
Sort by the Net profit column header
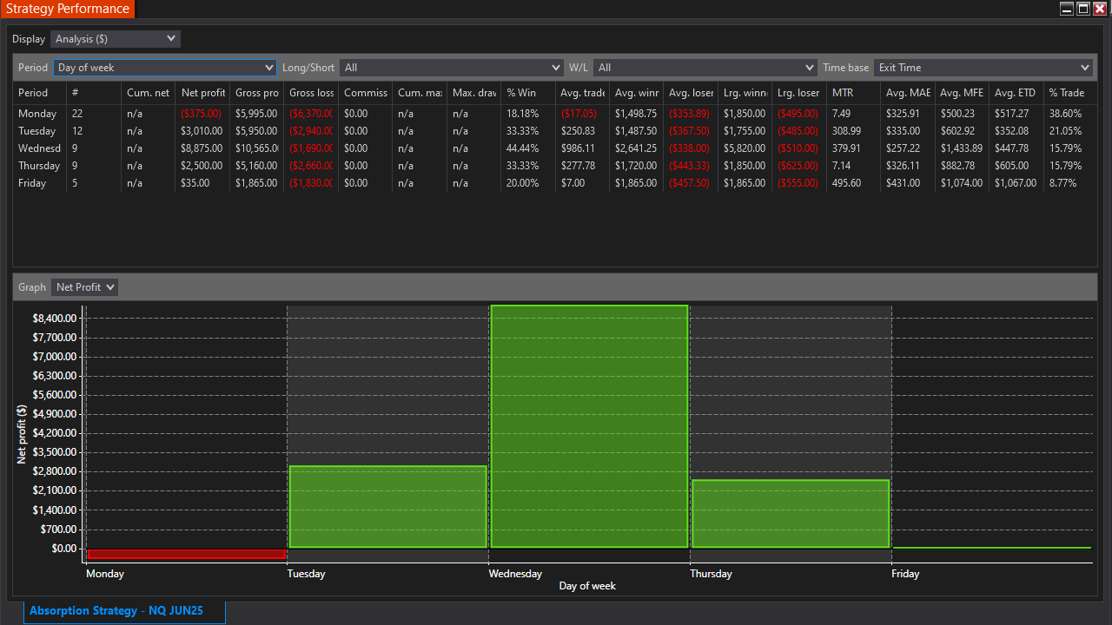(x=202, y=93)
